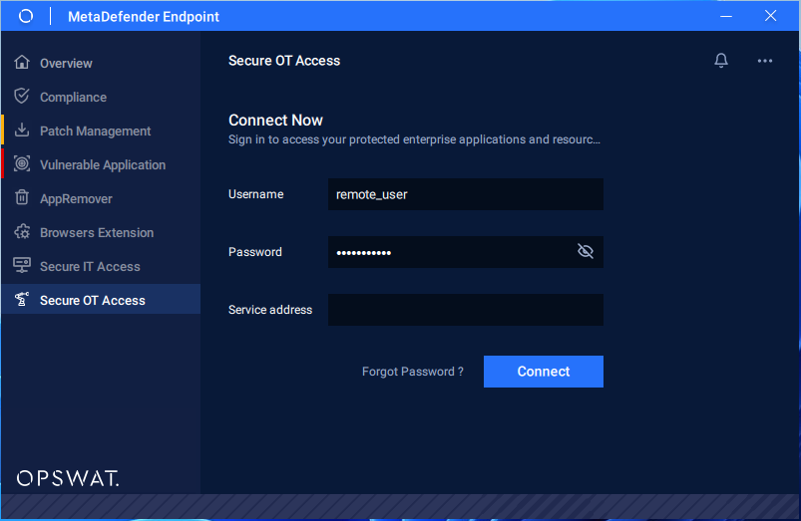Click the Connect button

tap(543, 372)
